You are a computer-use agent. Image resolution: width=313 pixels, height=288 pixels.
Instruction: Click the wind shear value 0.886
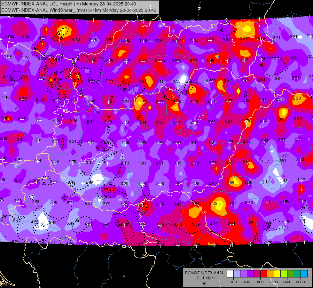point(284,201)
